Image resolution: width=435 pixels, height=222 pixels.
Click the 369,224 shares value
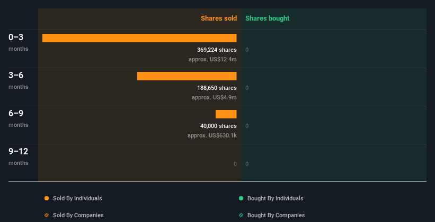(217, 50)
